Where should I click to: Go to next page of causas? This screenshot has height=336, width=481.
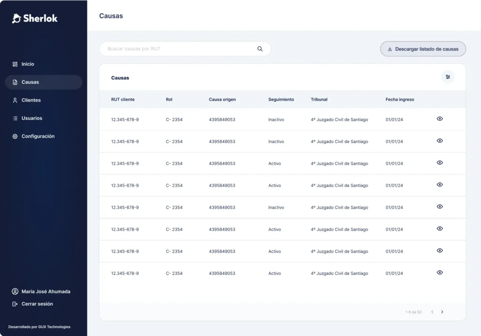pos(442,312)
